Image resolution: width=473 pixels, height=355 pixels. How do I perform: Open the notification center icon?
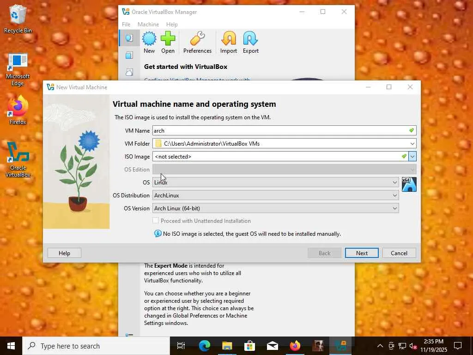[x=458, y=346]
